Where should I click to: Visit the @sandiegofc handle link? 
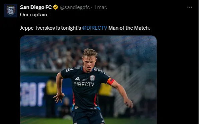pyautogui.click(x=75, y=7)
